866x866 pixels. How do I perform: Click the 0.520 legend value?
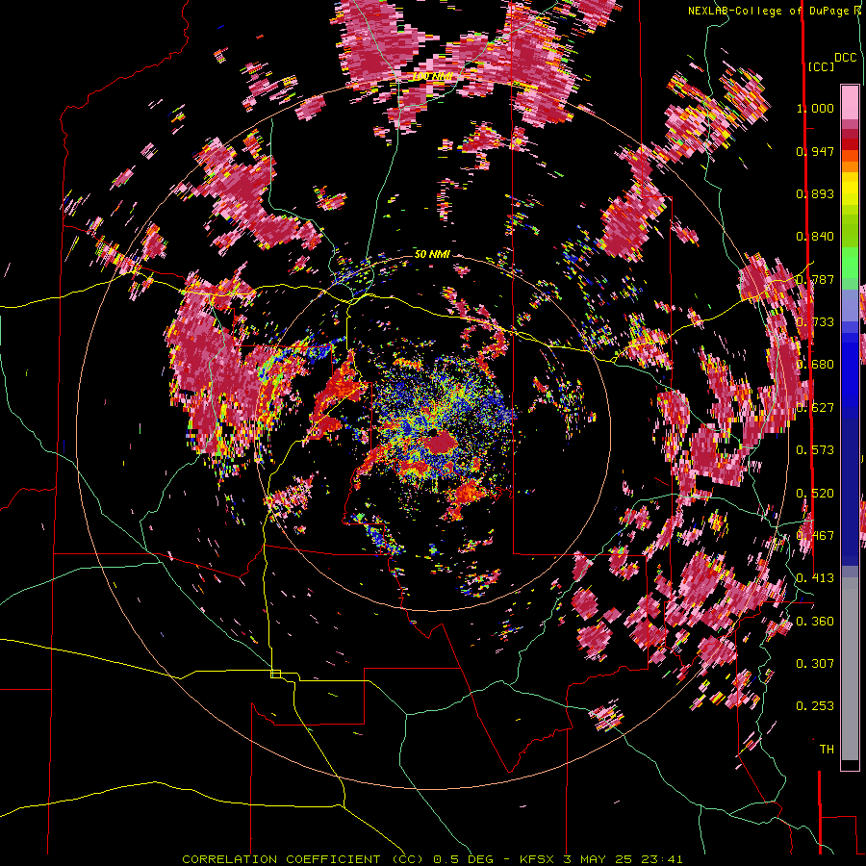815,494
